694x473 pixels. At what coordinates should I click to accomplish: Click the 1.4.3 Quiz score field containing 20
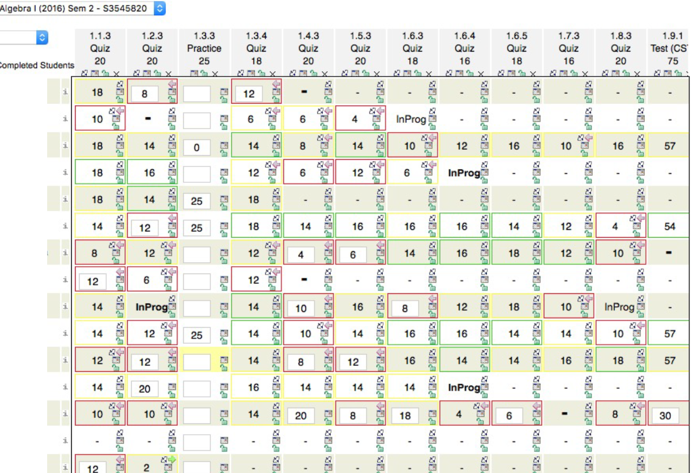(x=301, y=416)
